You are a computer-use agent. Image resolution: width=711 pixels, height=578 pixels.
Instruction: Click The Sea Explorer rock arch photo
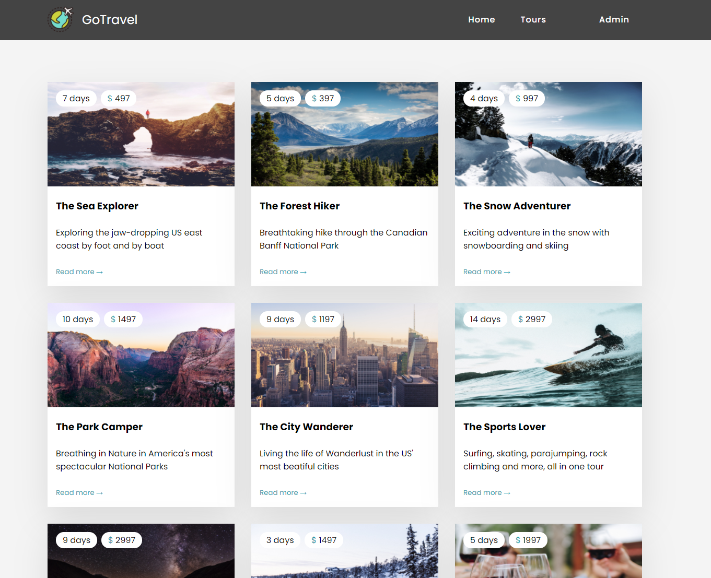click(x=141, y=134)
